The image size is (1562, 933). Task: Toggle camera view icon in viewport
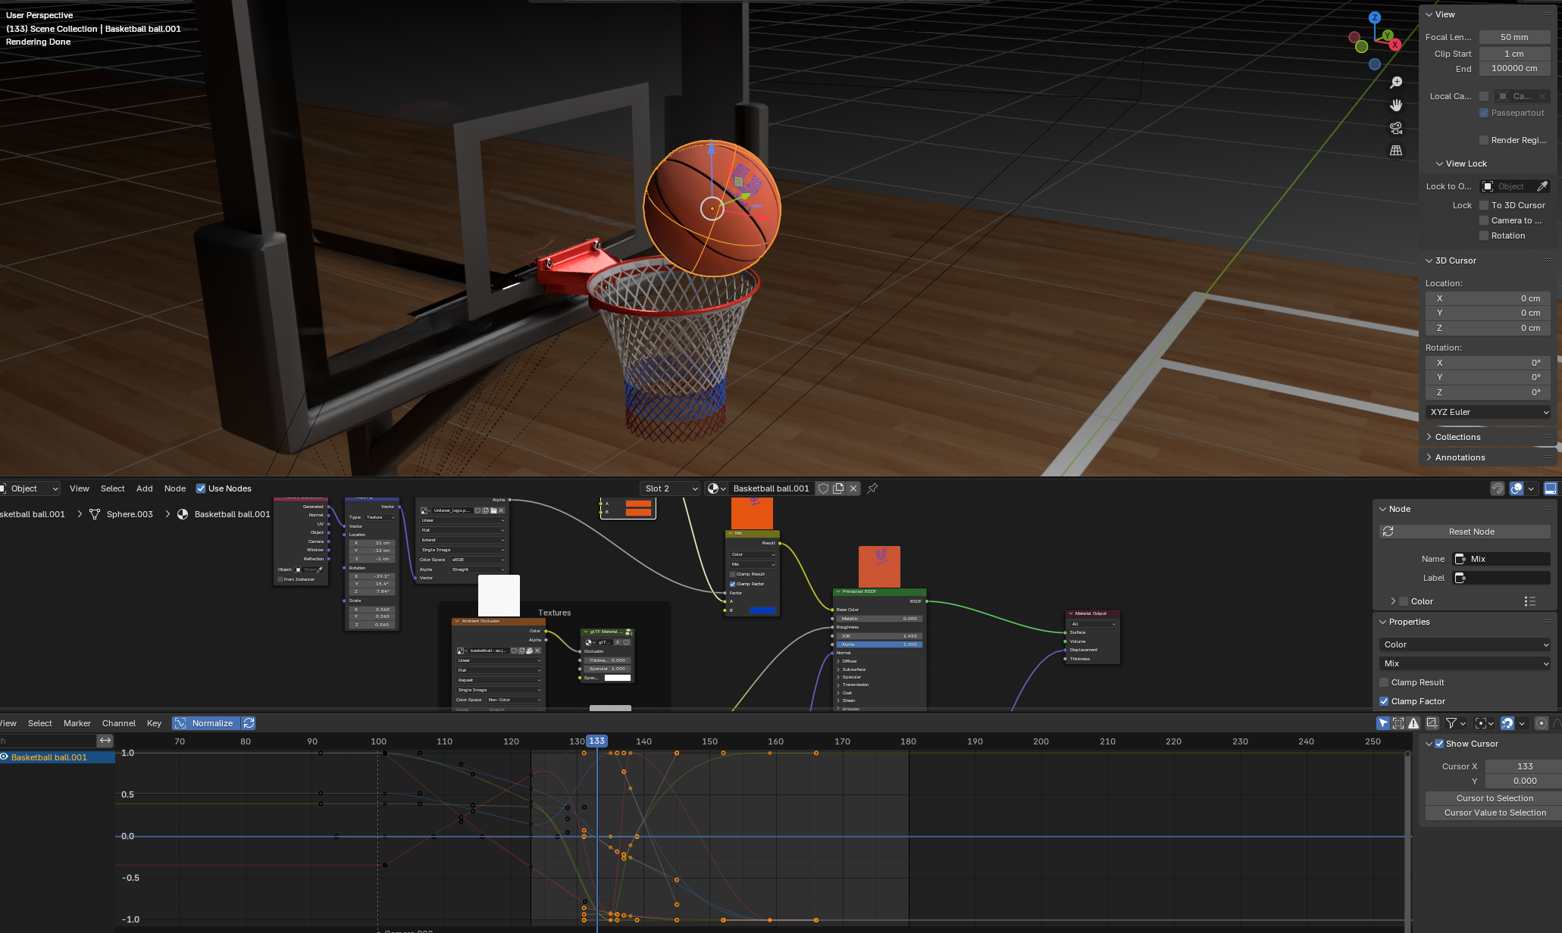(1396, 128)
